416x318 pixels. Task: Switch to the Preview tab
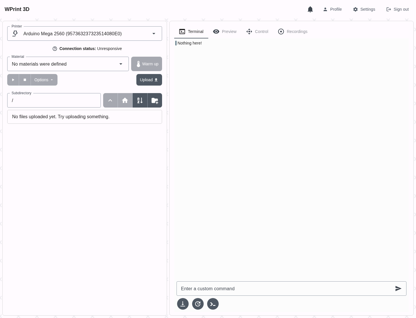225,32
